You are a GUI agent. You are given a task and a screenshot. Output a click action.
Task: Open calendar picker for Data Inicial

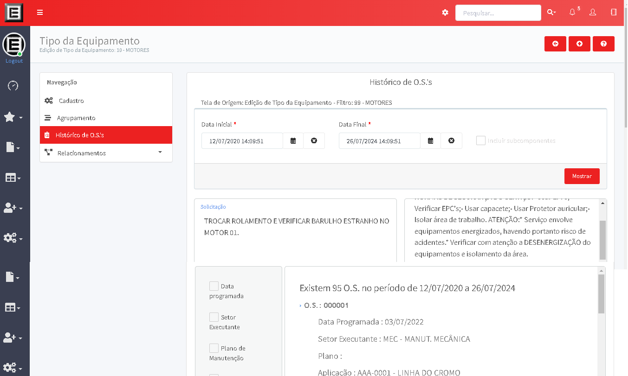pos(293,141)
